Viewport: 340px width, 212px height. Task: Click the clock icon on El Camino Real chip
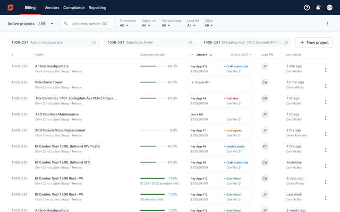pyautogui.click(x=286, y=42)
